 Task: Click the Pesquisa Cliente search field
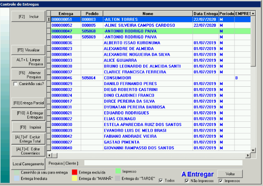pos(163,163)
